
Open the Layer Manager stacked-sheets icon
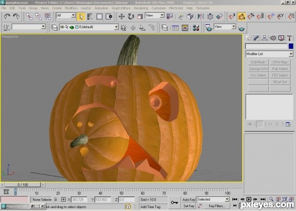tap(55, 28)
